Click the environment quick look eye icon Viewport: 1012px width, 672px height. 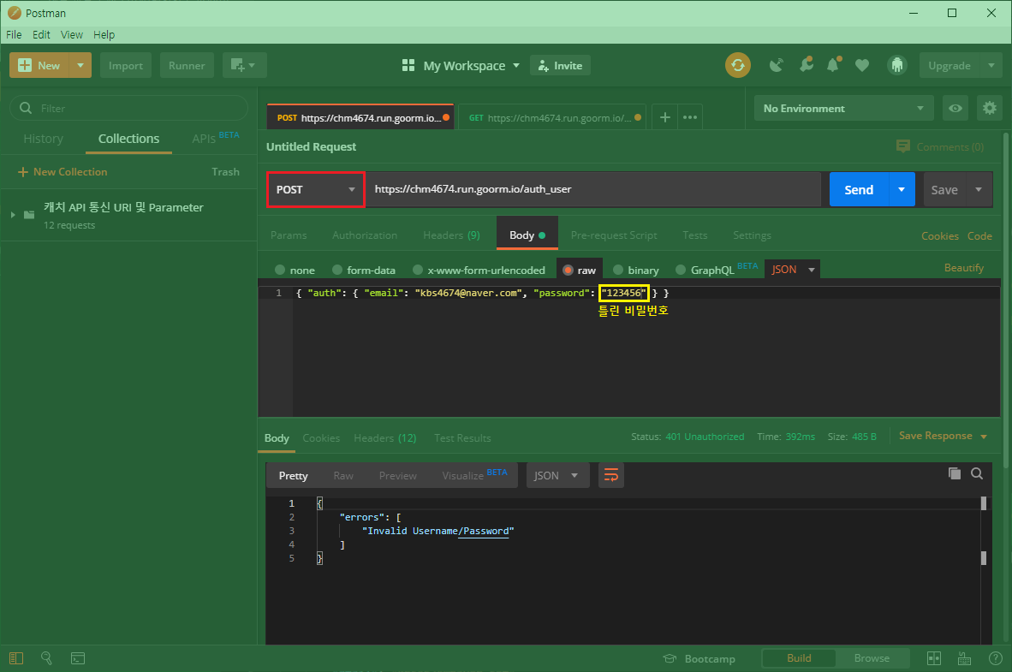coord(955,109)
